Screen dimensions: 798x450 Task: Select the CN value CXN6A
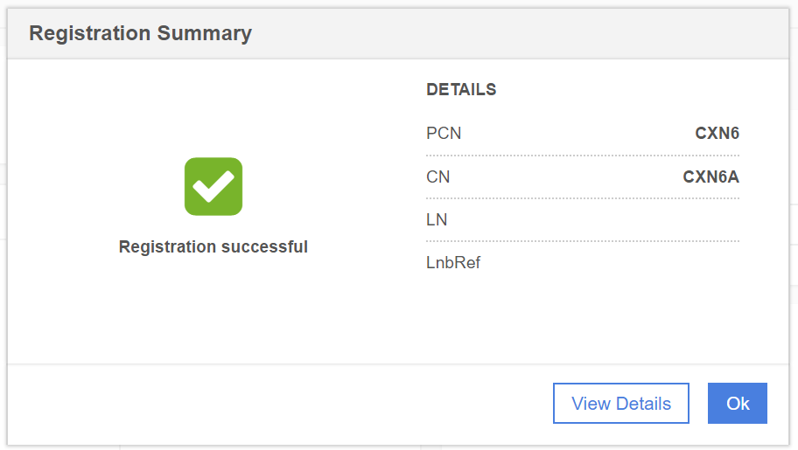(x=710, y=177)
